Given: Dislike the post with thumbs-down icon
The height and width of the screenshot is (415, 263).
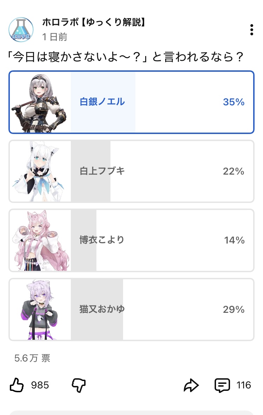Looking at the screenshot, I should (x=79, y=386).
